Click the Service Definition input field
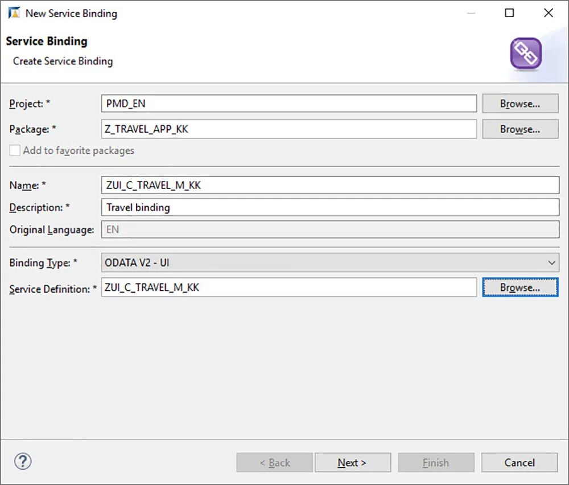Screen dimensions: 569x485 (289, 287)
